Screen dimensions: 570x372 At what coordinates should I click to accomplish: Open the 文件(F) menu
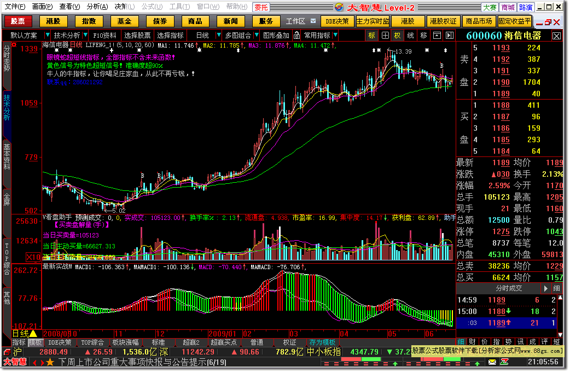(15, 7)
